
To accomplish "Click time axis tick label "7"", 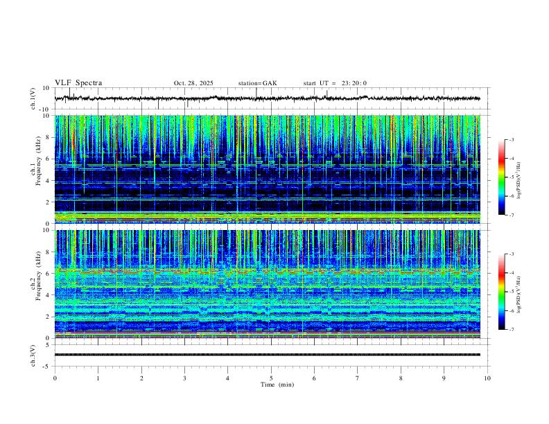I will click(x=358, y=378).
